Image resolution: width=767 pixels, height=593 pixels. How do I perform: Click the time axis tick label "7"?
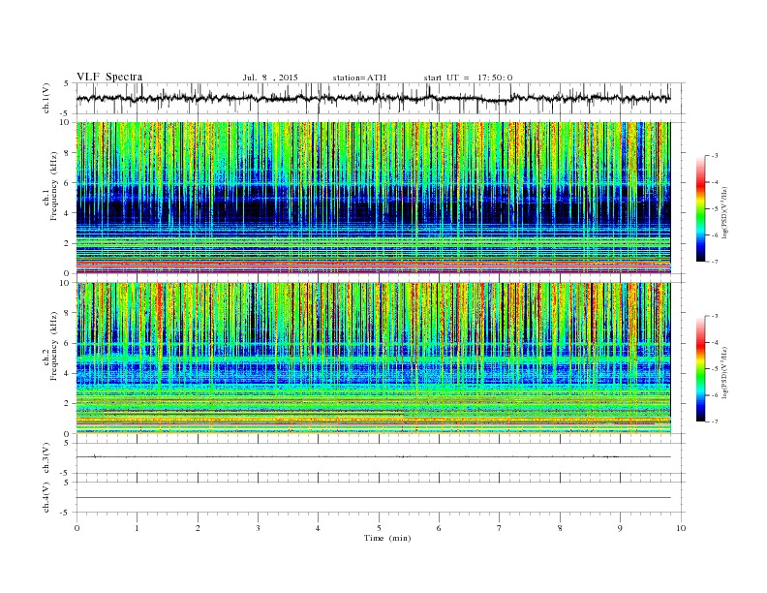(x=500, y=528)
